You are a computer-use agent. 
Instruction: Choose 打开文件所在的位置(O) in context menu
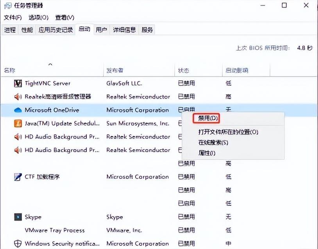[x=228, y=132]
